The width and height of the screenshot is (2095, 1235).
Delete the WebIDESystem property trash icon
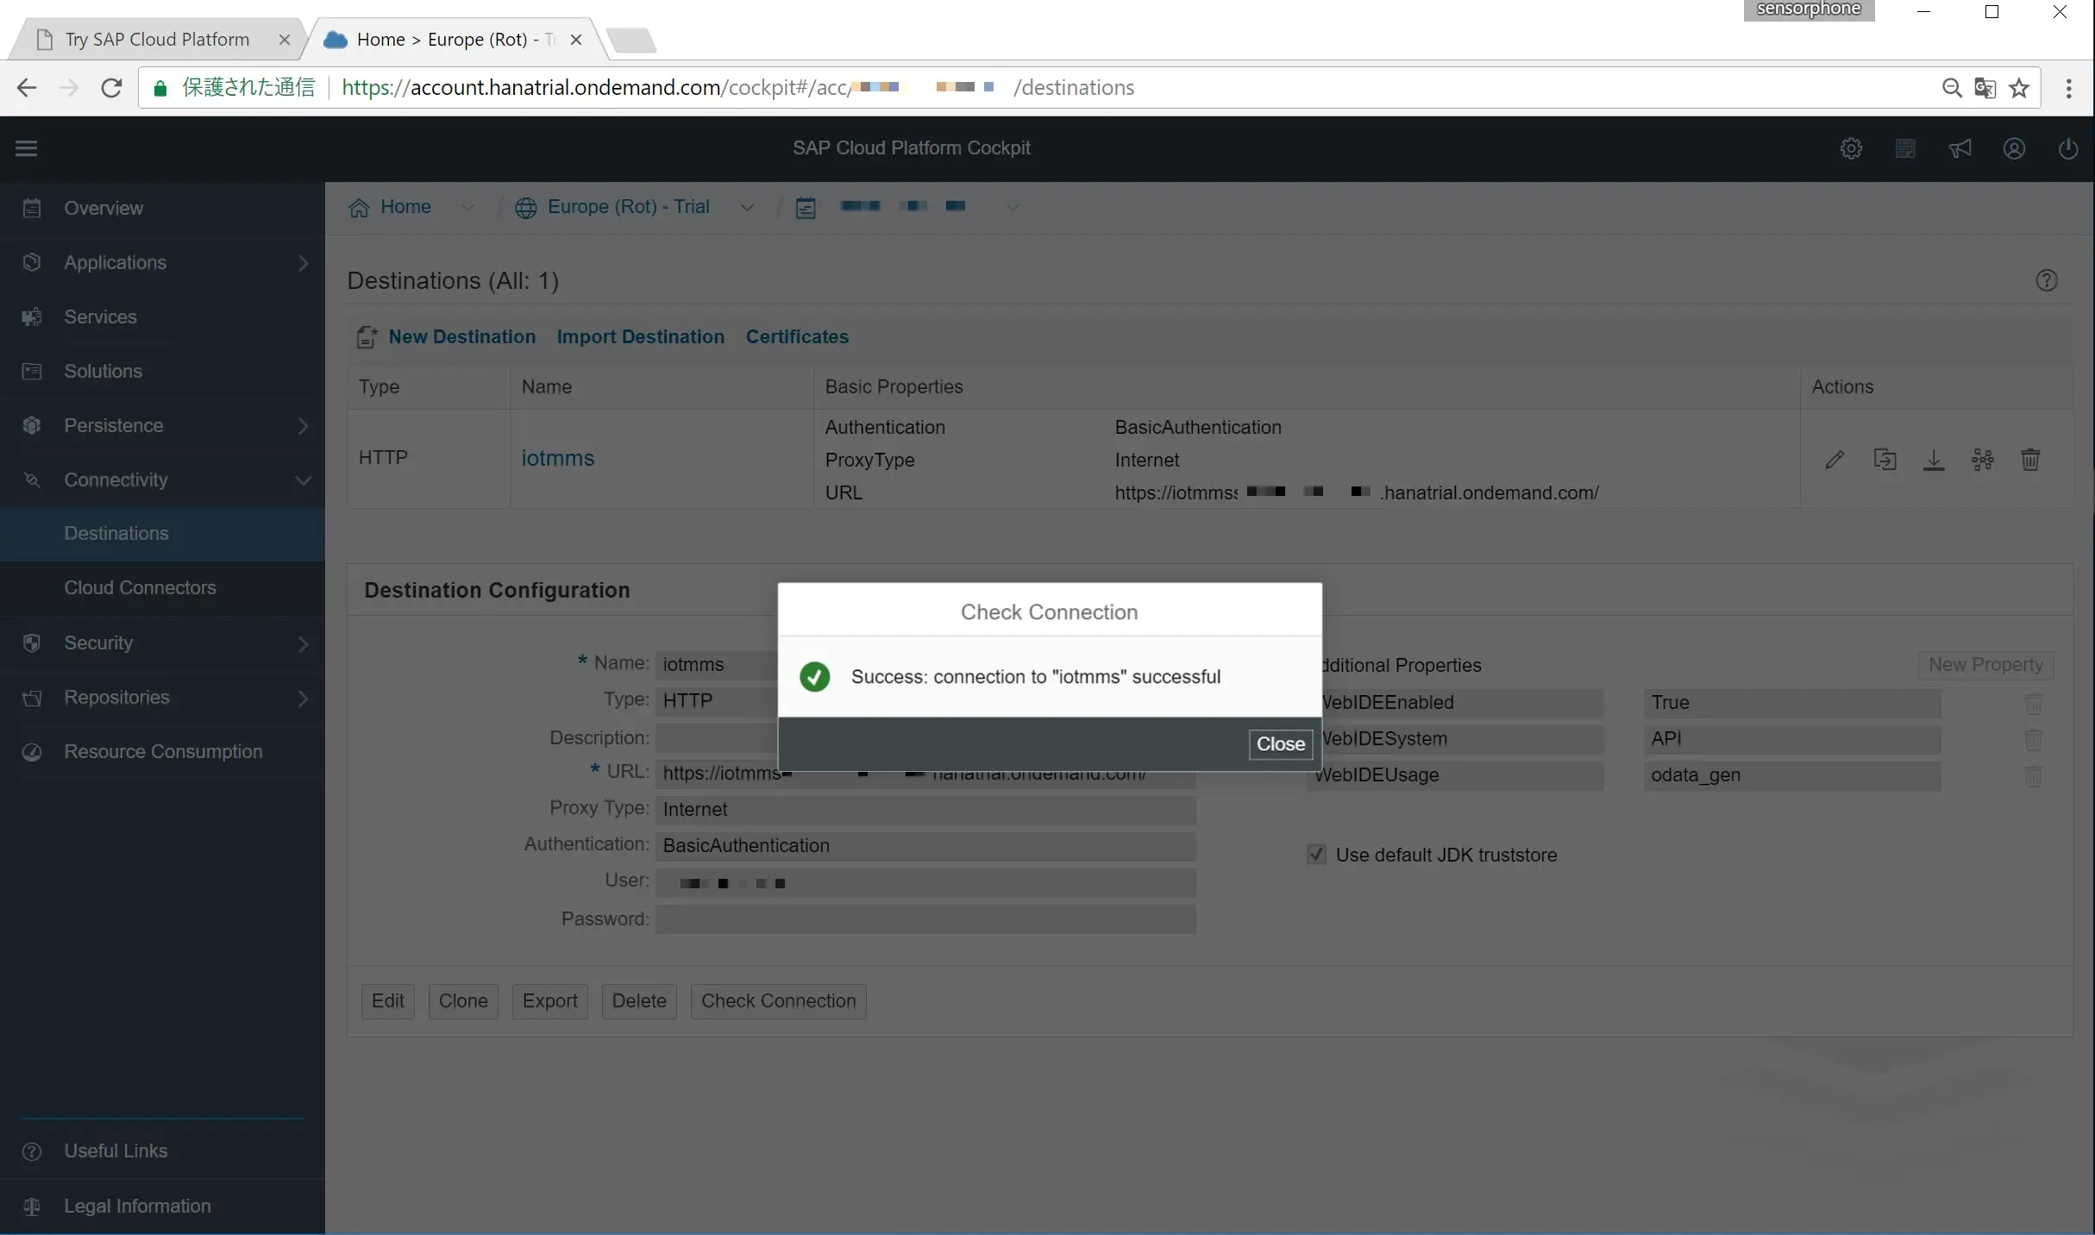[2033, 739]
